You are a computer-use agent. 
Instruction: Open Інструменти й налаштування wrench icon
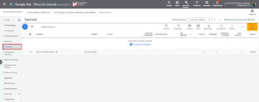click(186, 4)
